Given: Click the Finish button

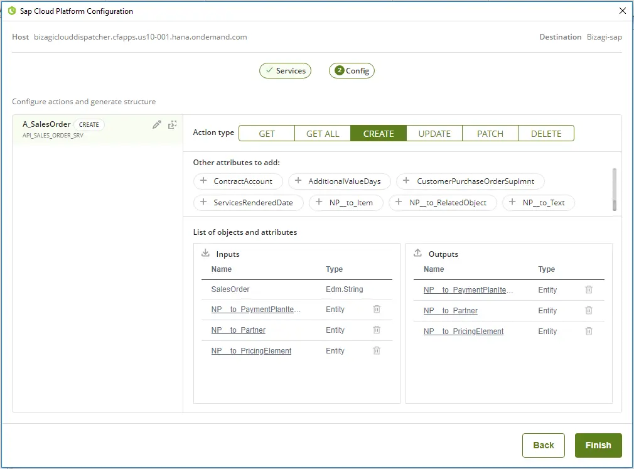Looking at the screenshot, I should click(x=598, y=445).
